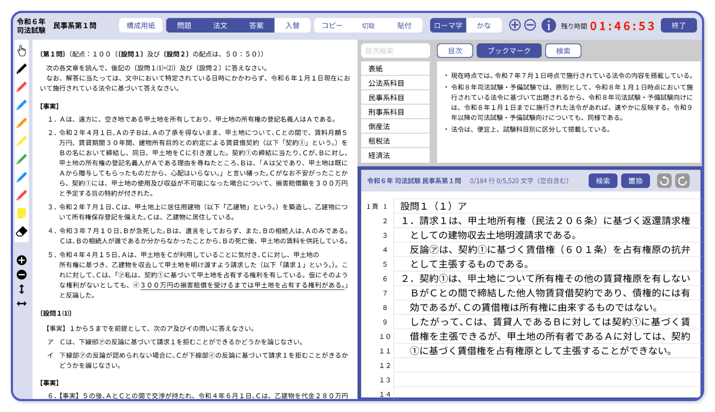Pick the red pen directly above the sticky note

[22, 195]
